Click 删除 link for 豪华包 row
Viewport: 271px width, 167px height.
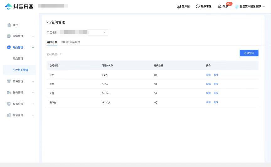coord(216,102)
